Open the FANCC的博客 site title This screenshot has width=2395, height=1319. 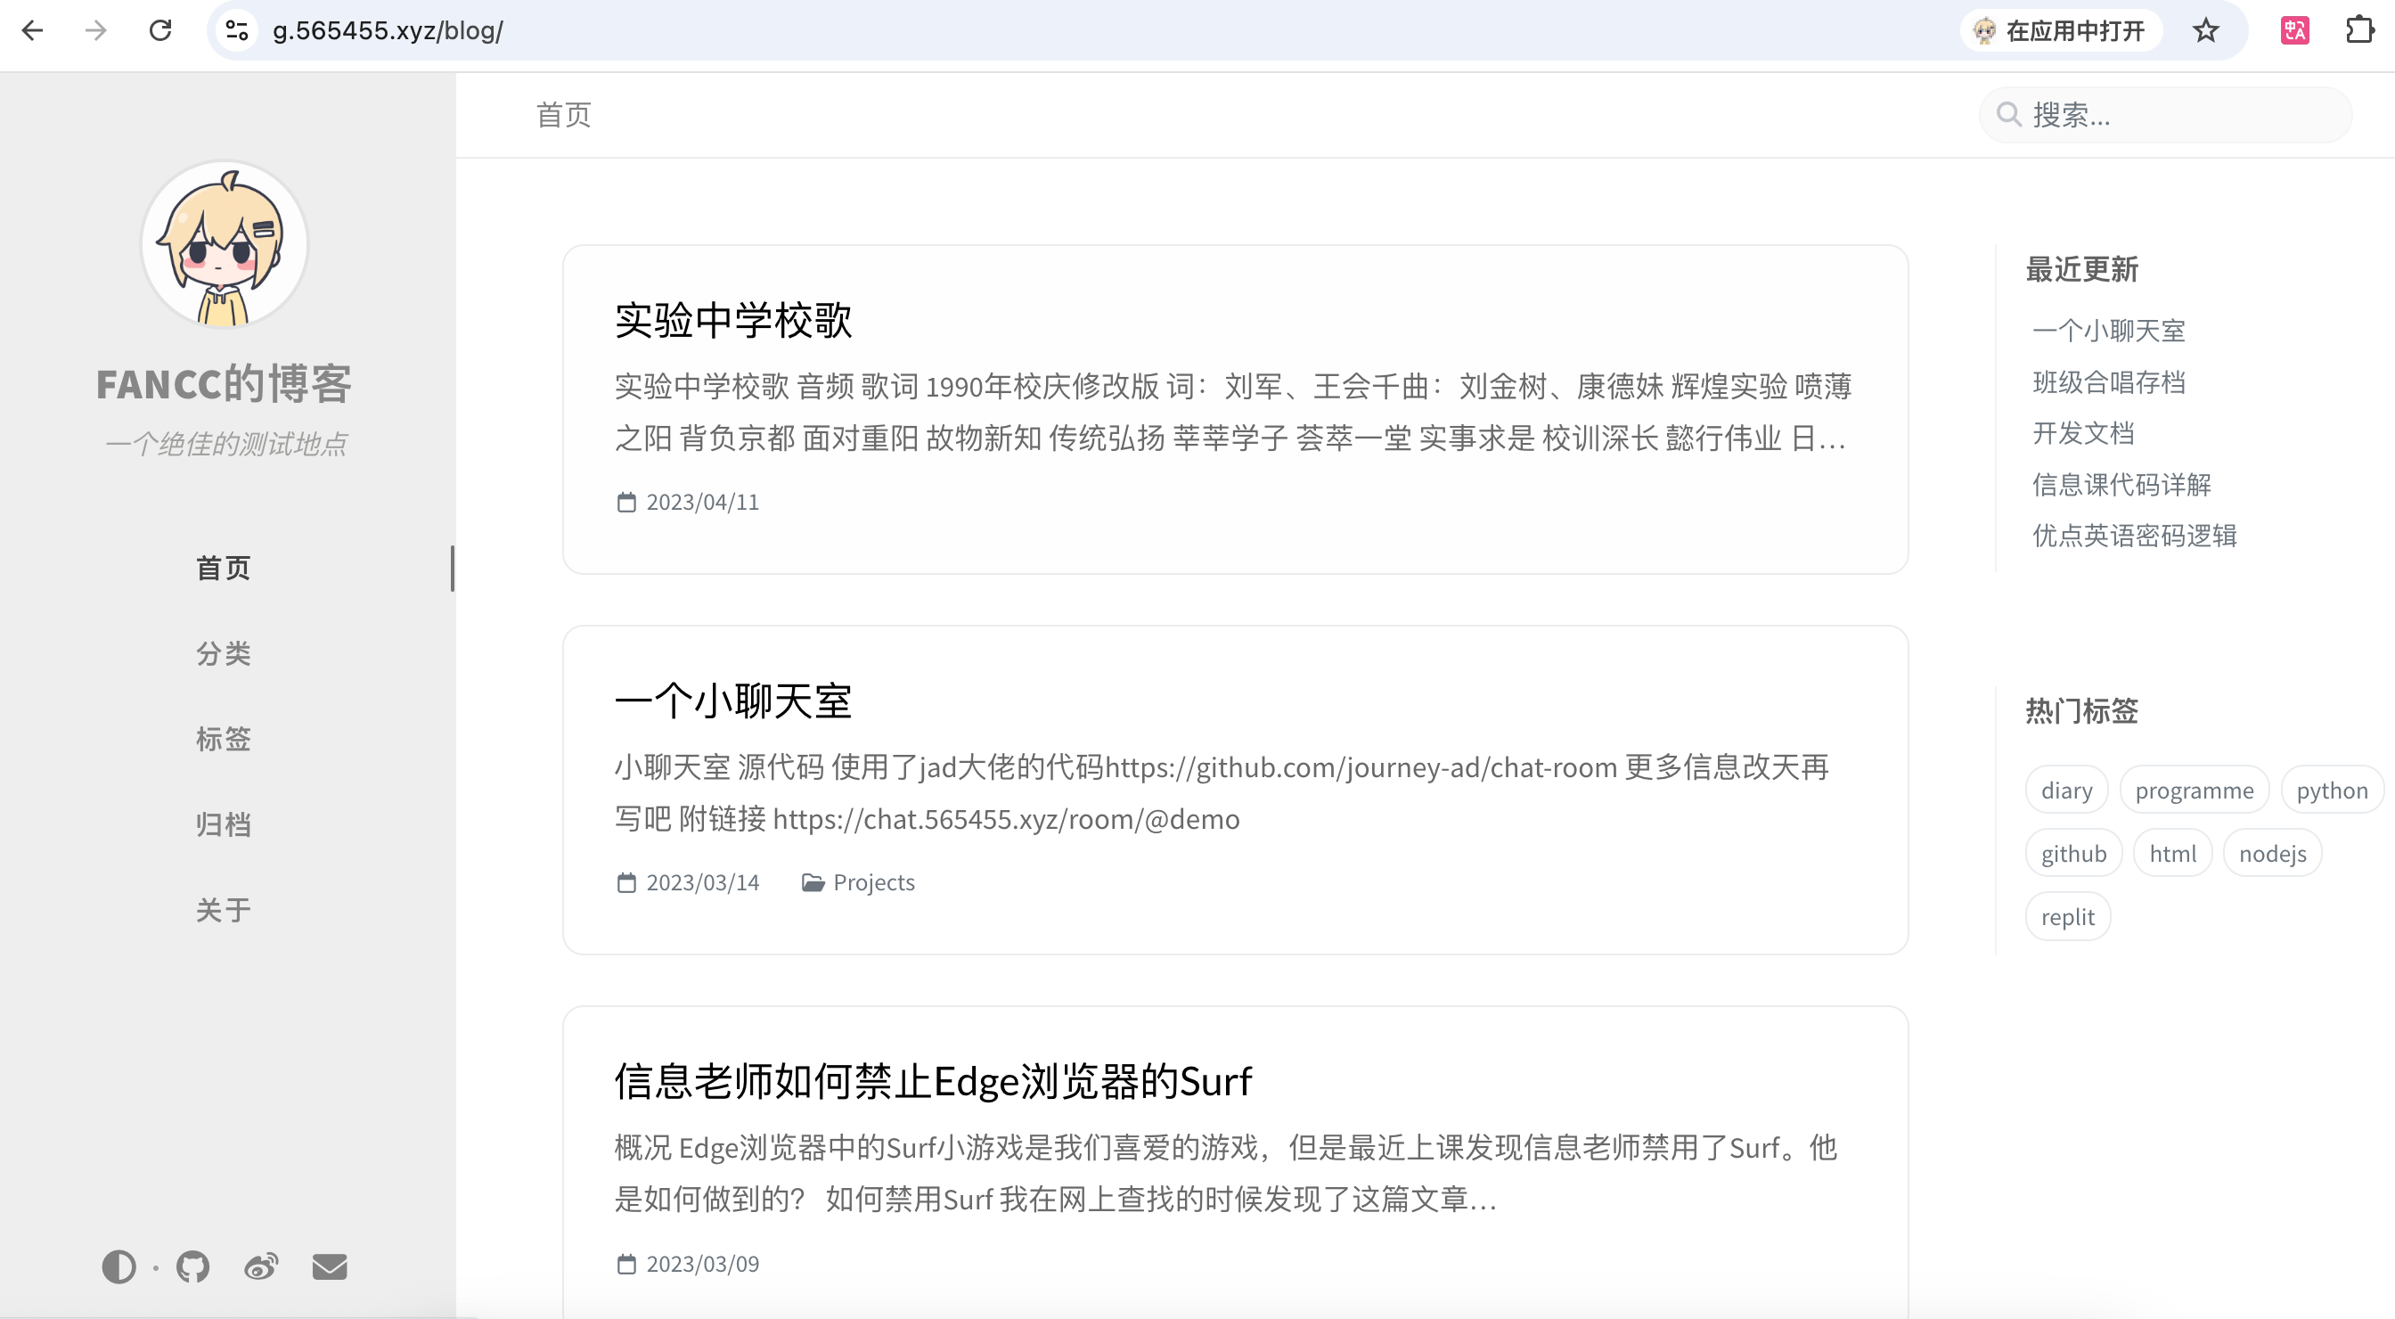(224, 384)
